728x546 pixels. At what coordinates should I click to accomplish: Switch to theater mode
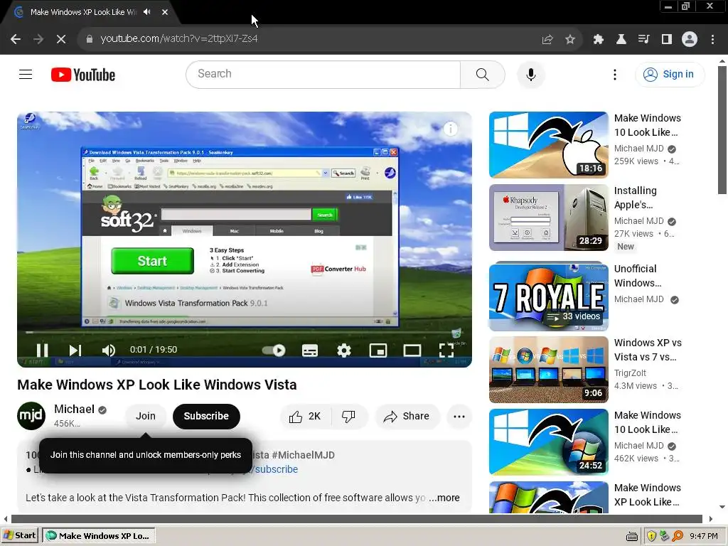click(x=412, y=350)
